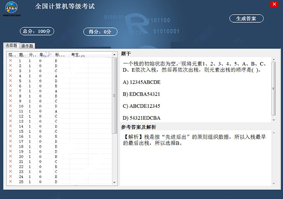Screen dimensions: 283x199
Task: Select question 19 row in the list
Action: (x=59, y=151)
